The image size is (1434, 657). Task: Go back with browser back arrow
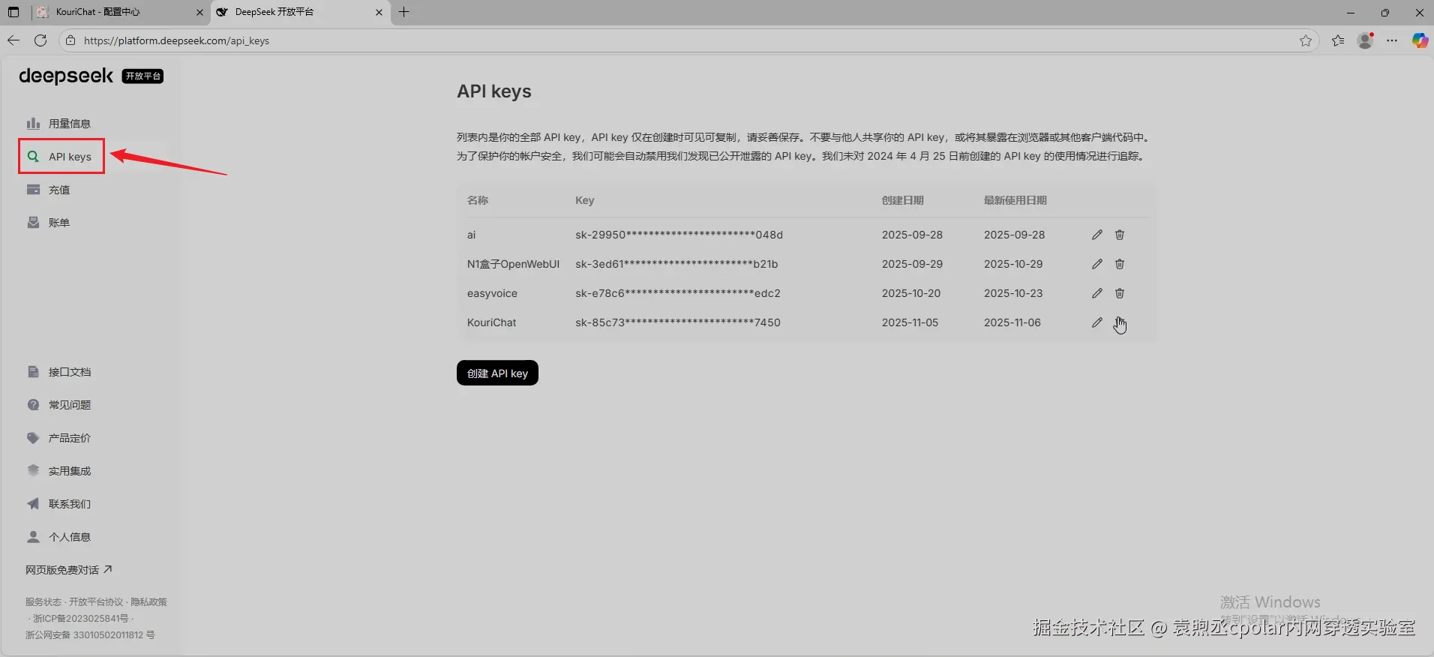13,40
